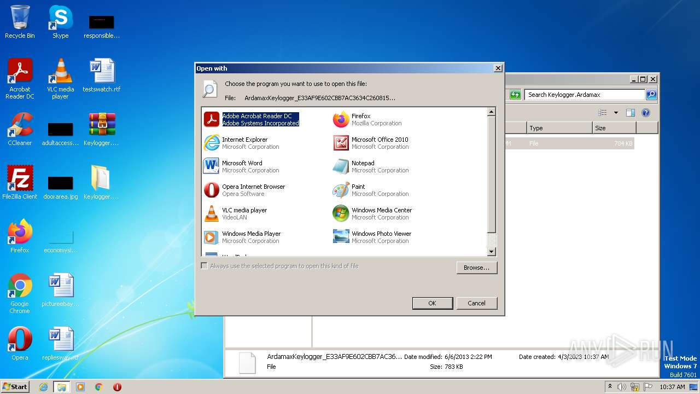Viewport: 700px width, 394px height.
Task: Click Windows Explorer taskbar button
Action: pyautogui.click(x=62, y=387)
